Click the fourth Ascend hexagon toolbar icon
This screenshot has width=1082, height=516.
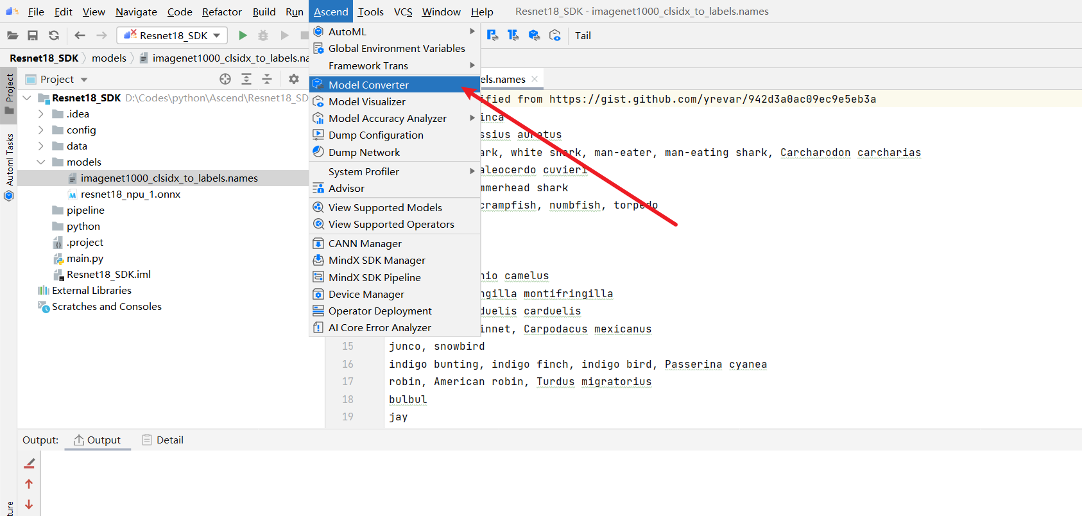[x=555, y=35]
